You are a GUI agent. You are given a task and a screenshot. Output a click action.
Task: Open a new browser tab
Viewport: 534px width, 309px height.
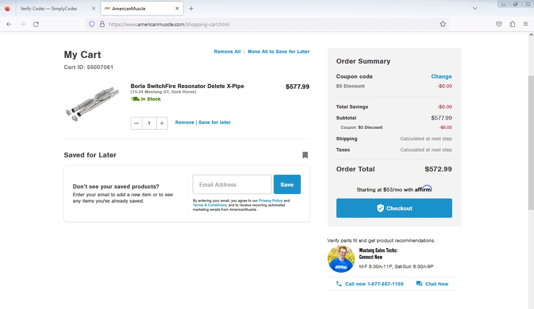click(x=191, y=9)
